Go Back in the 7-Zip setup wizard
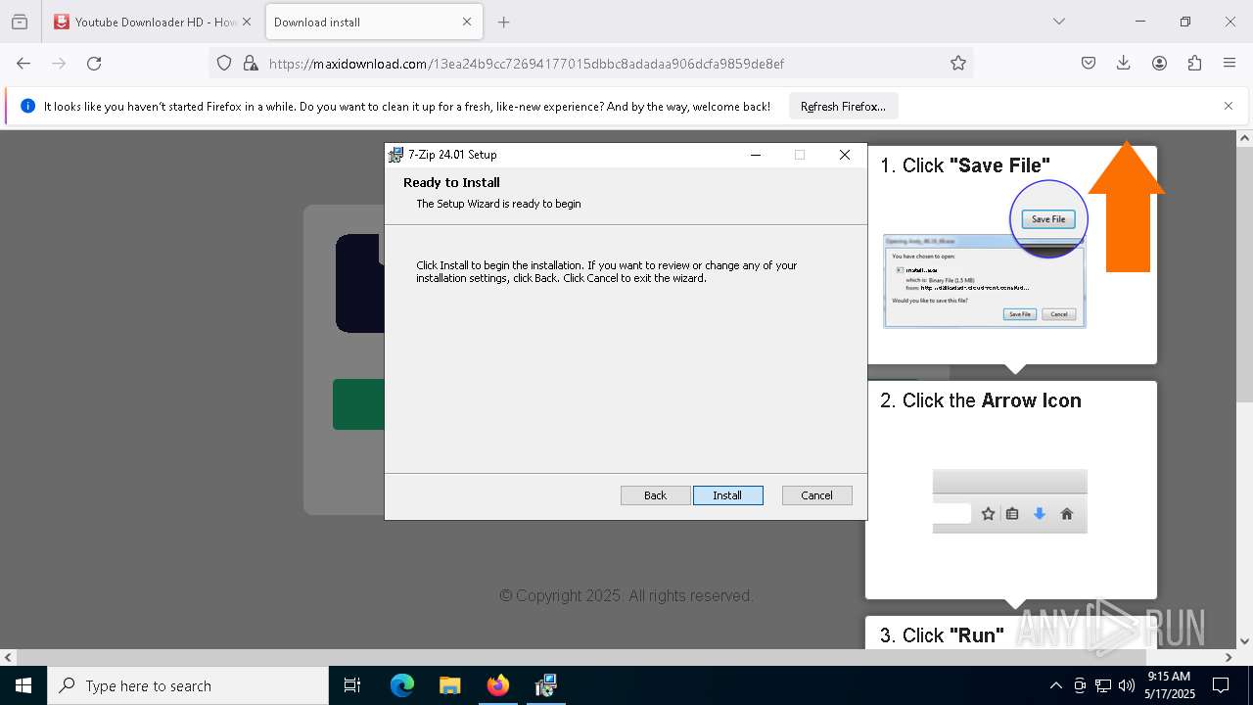 click(x=655, y=495)
